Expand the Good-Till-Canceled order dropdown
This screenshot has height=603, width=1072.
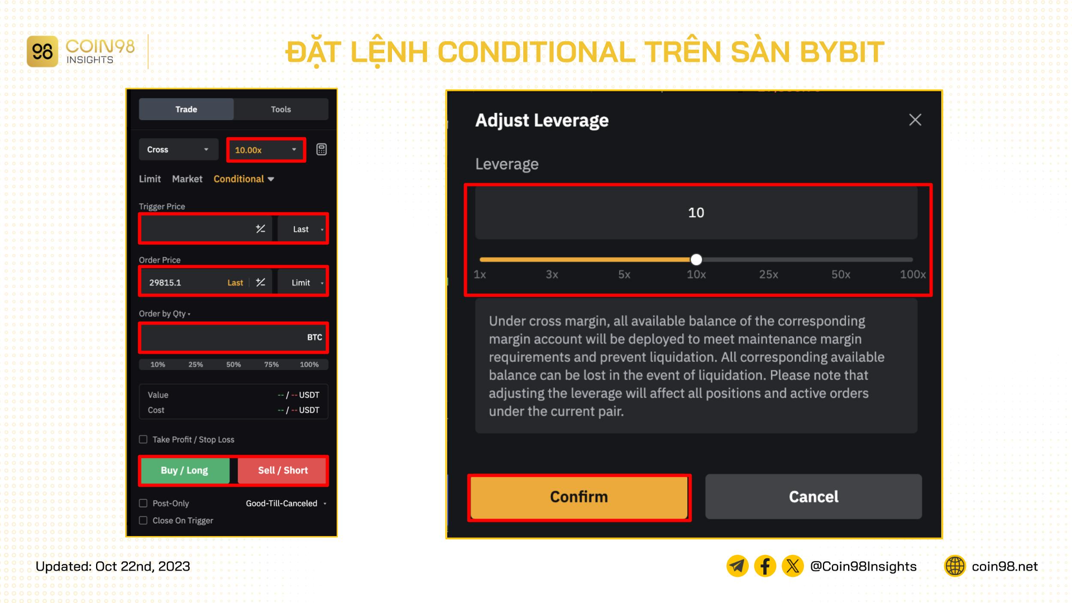286,504
